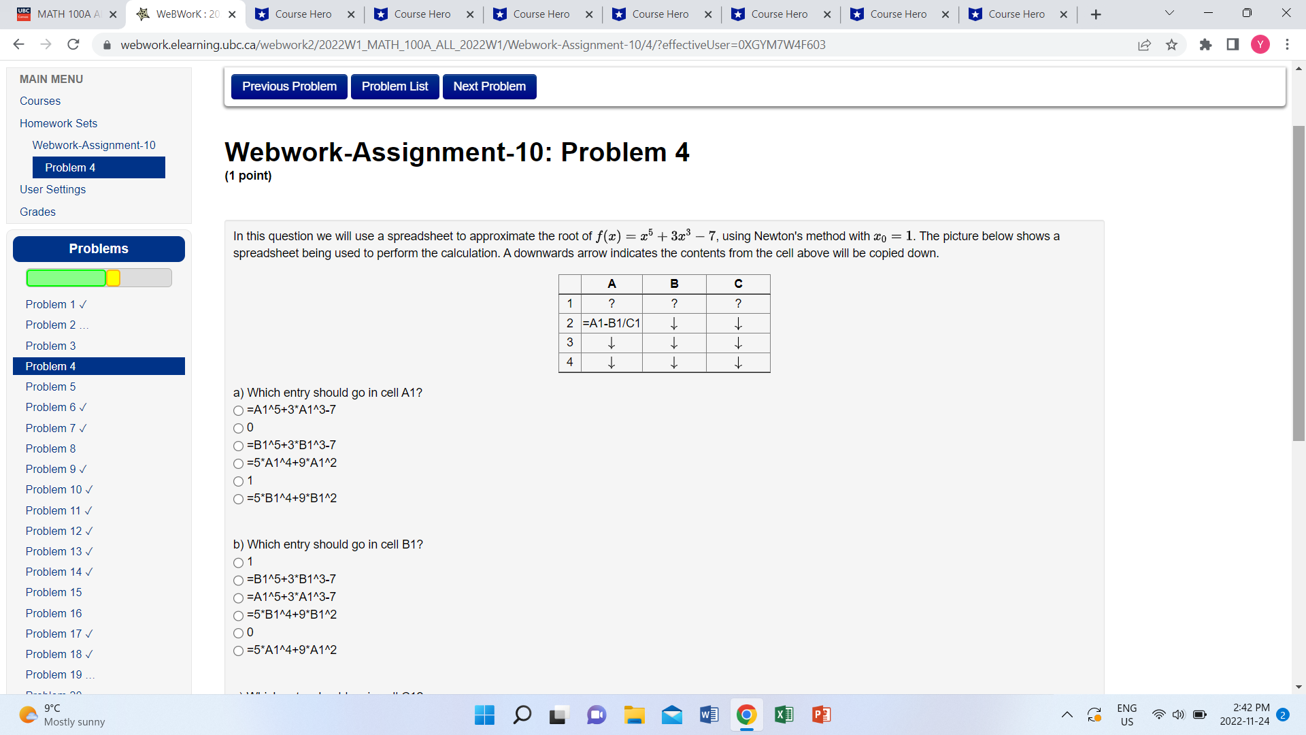This screenshot has height=735, width=1306.
Task: Bookmark the page via the star icon
Action: [1171, 44]
